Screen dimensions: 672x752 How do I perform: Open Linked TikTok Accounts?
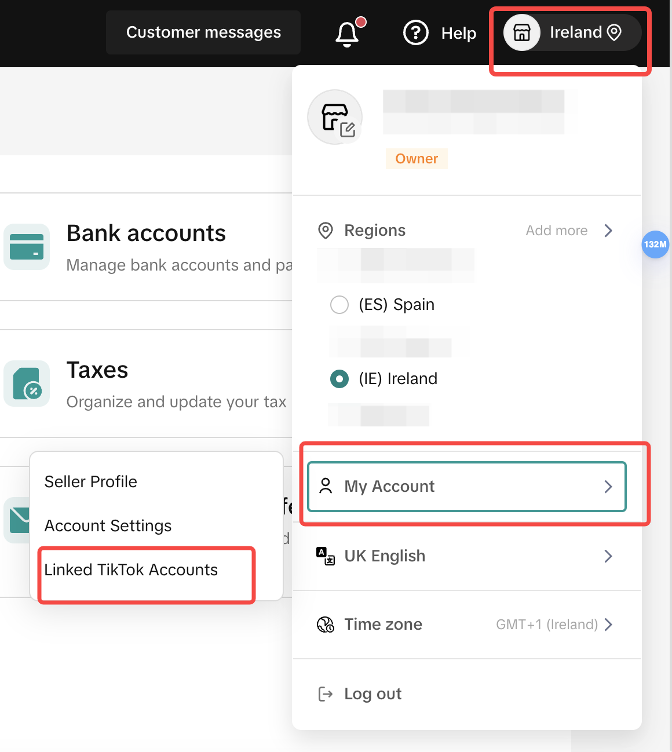pyautogui.click(x=132, y=570)
